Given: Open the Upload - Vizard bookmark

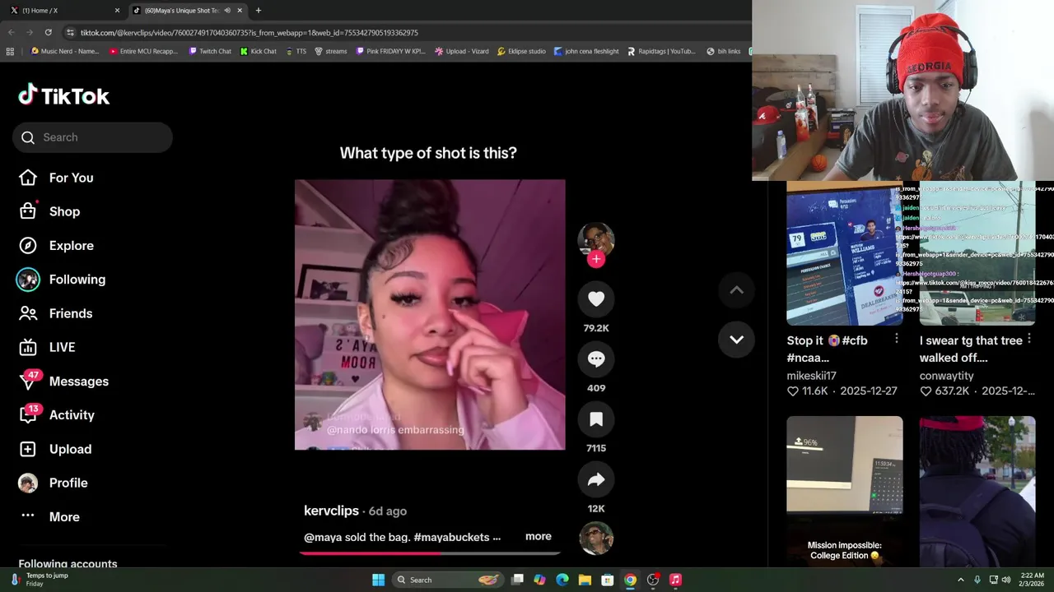Looking at the screenshot, I should [461, 51].
